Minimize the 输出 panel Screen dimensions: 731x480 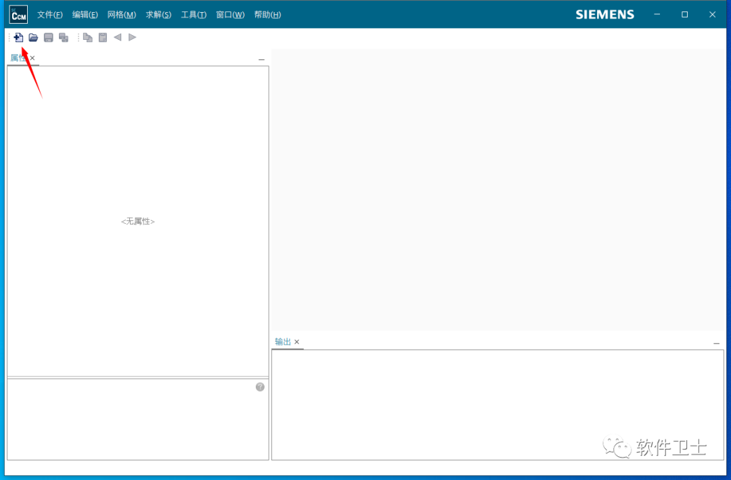(717, 343)
